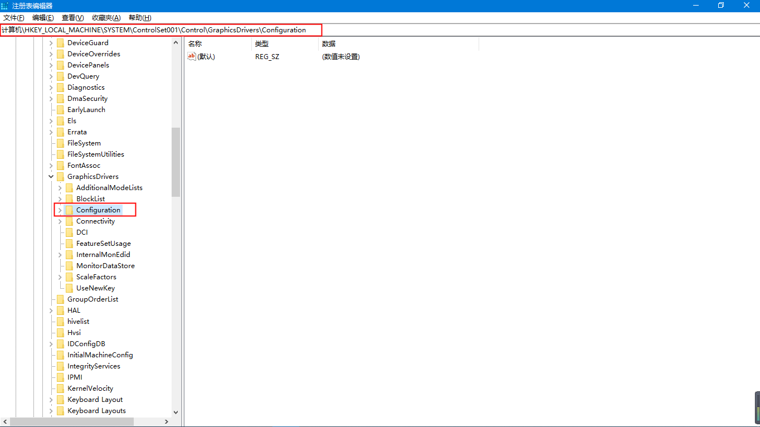Image resolution: width=760 pixels, height=427 pixels.
Task: Select the BlockList folder icon
Action: 69,199
